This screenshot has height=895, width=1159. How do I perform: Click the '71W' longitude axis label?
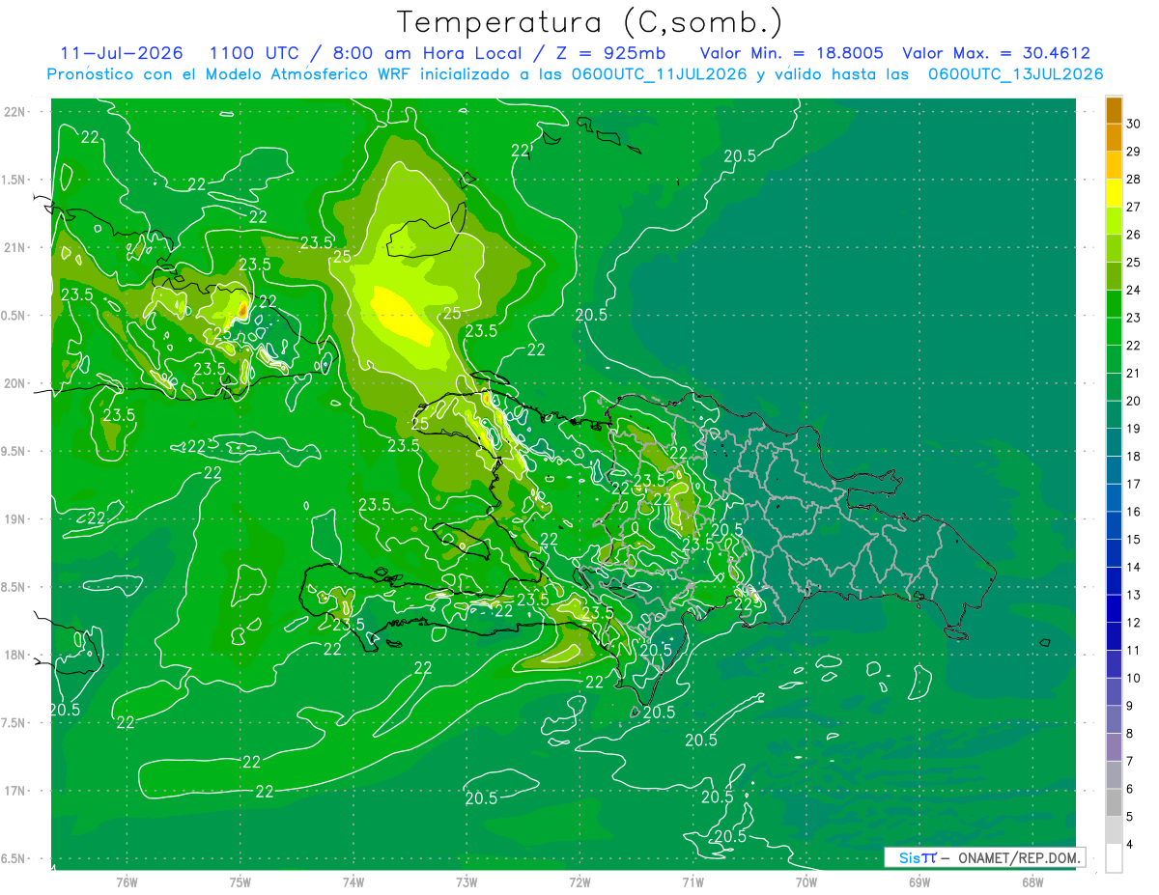[x=693, y=881]
